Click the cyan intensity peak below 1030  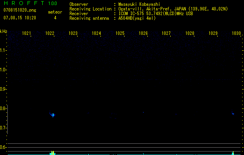click(233, 153)
